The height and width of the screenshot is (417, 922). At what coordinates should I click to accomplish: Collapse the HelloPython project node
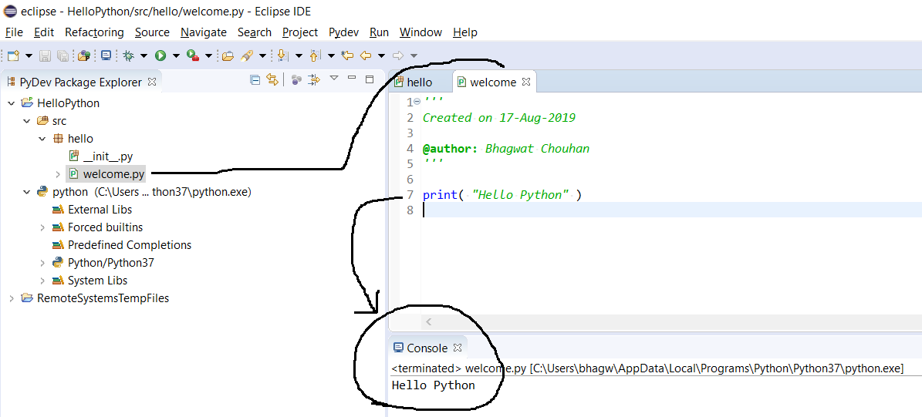click(12, 103)
